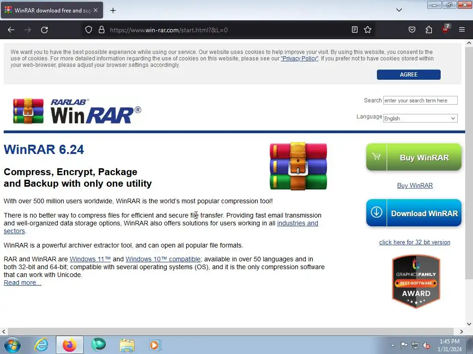The width and height of the screenshot is (473, 354).
Task: Open the Windows Start menu orb
Action: pos(12,345)
